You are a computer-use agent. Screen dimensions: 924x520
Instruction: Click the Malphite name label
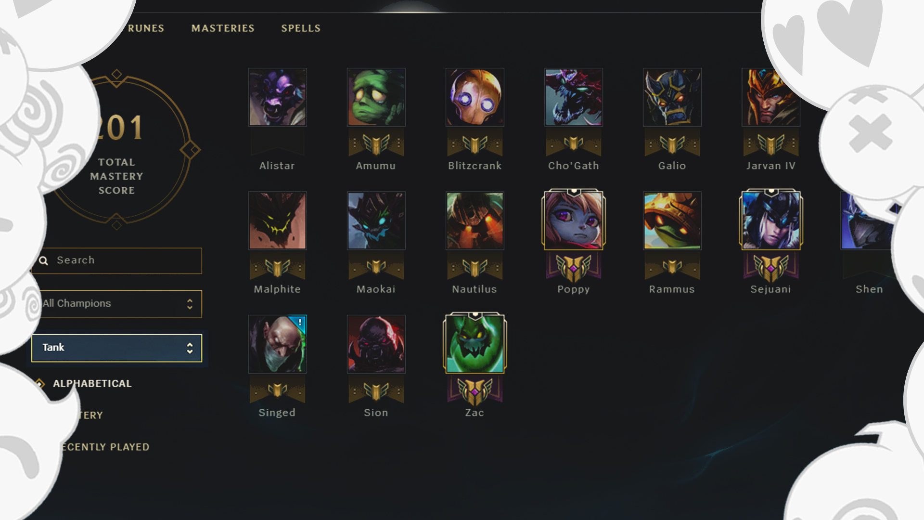pyautogui.click(x=277, y=289)
